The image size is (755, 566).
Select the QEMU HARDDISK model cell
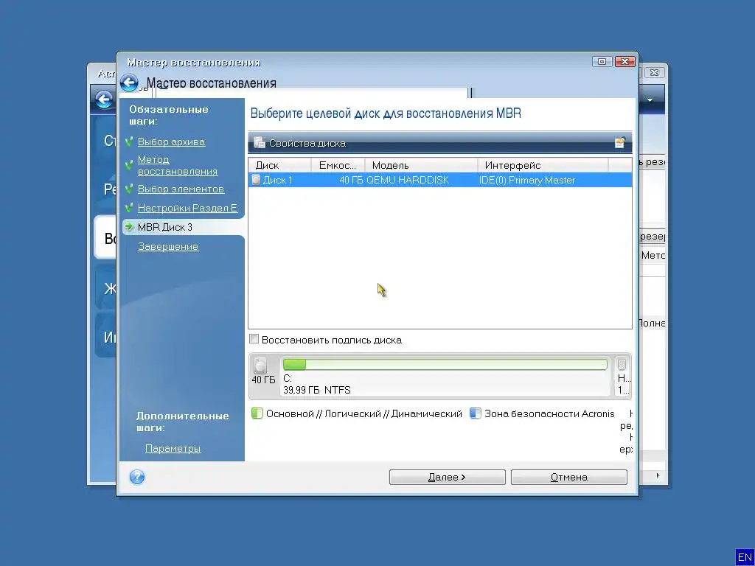(407, 180)
